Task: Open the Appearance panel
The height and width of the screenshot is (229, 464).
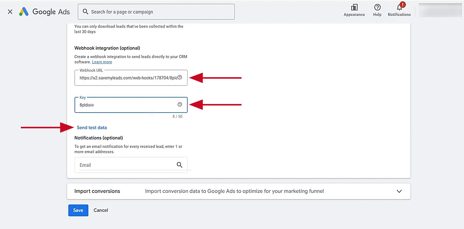Action: 354,11
